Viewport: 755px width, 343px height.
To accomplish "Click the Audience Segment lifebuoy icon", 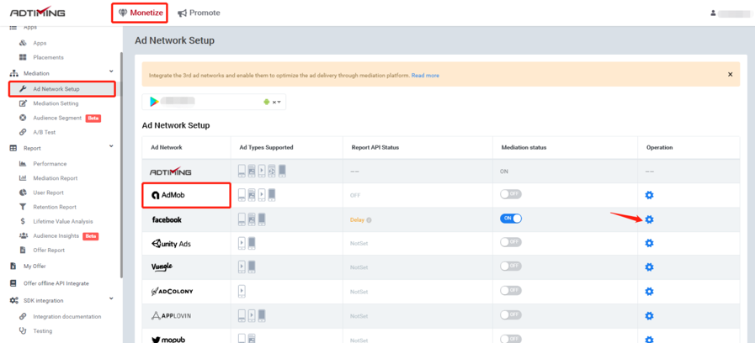I will pos(23,118).
